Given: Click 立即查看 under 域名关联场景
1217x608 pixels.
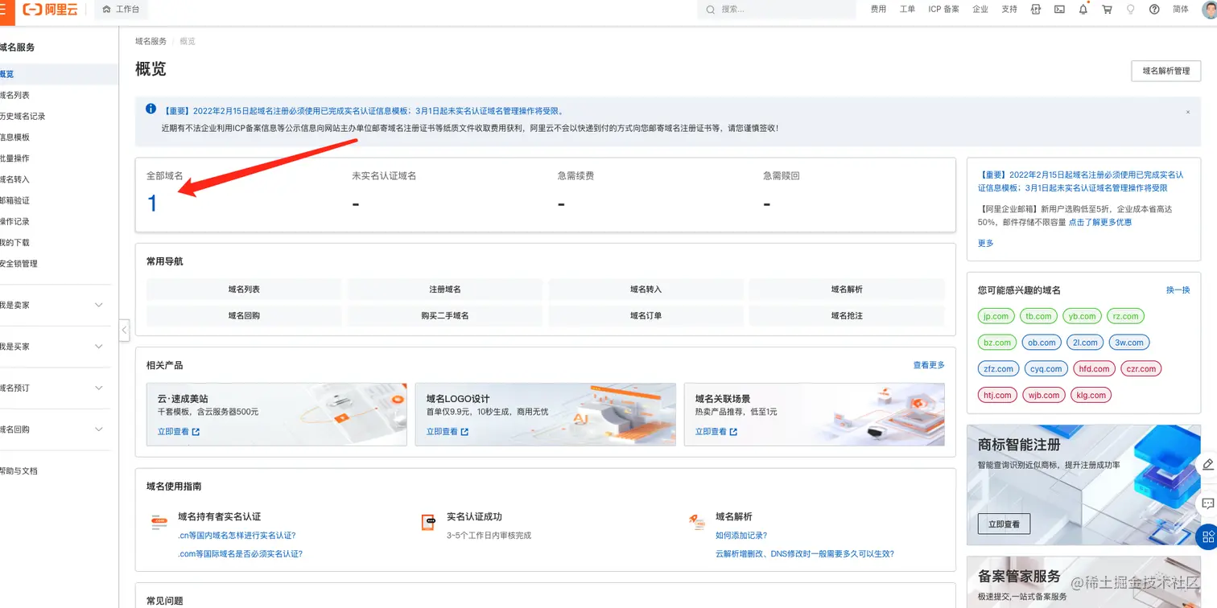Looking at the screenshot, I should [716, 432].
